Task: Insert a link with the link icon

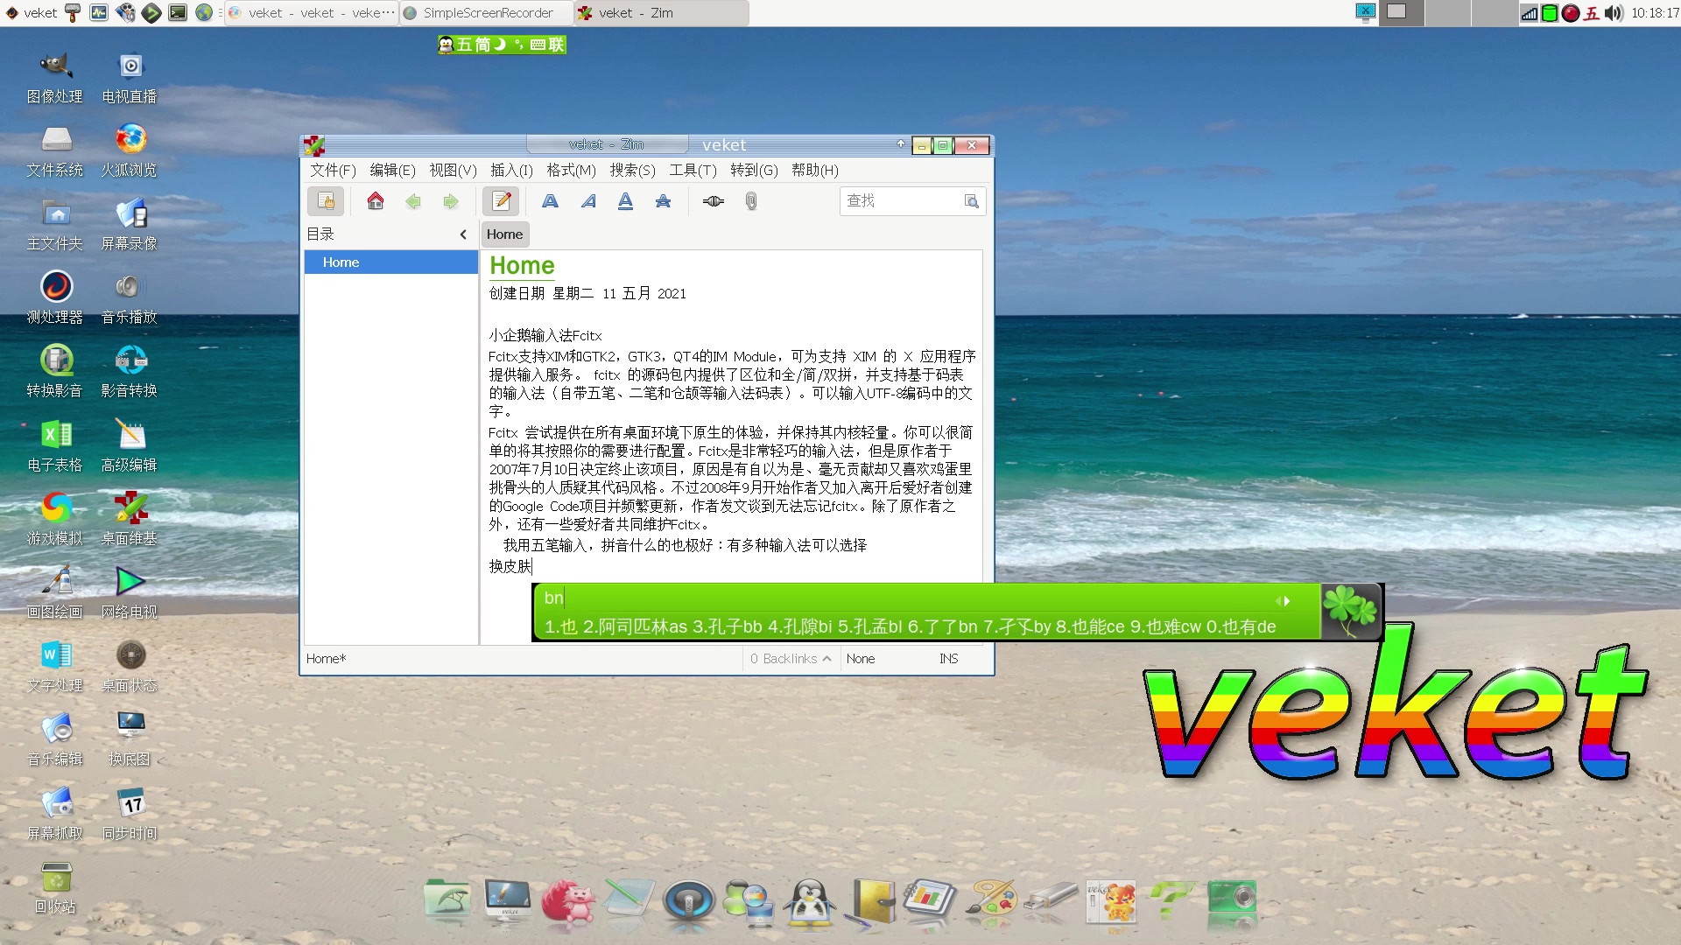Action: pos(714,201)
